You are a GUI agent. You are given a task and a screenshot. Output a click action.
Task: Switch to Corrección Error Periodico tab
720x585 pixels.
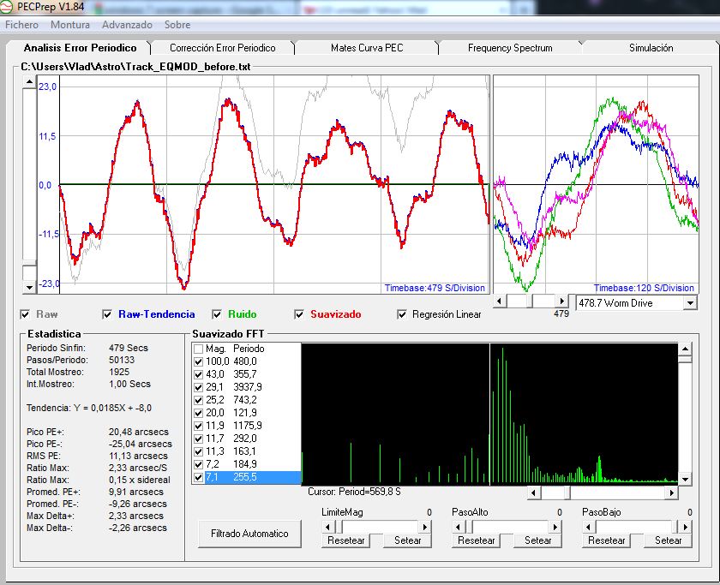[223, 48]
